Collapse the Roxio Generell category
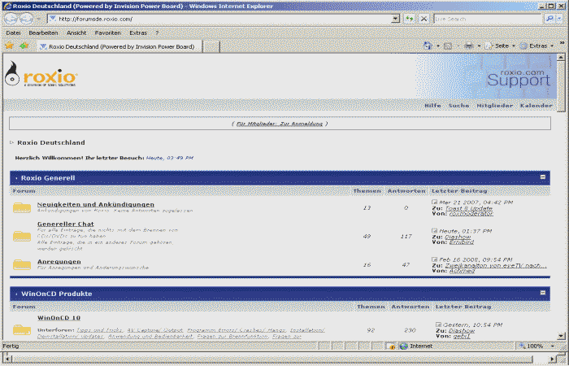Viewport: 569px width, 366px height. [x=543, y=176]
